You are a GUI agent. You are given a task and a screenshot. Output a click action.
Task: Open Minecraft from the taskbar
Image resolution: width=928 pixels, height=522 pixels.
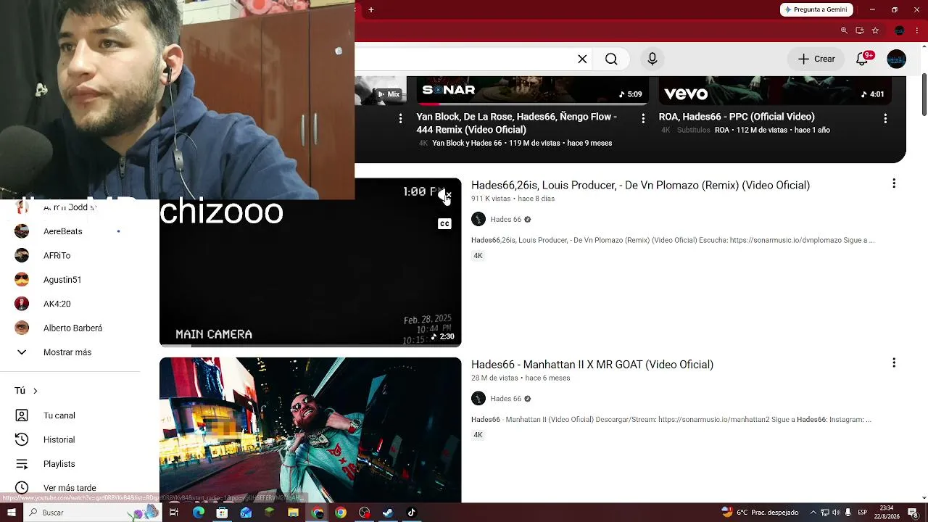[x=270, y=513]
